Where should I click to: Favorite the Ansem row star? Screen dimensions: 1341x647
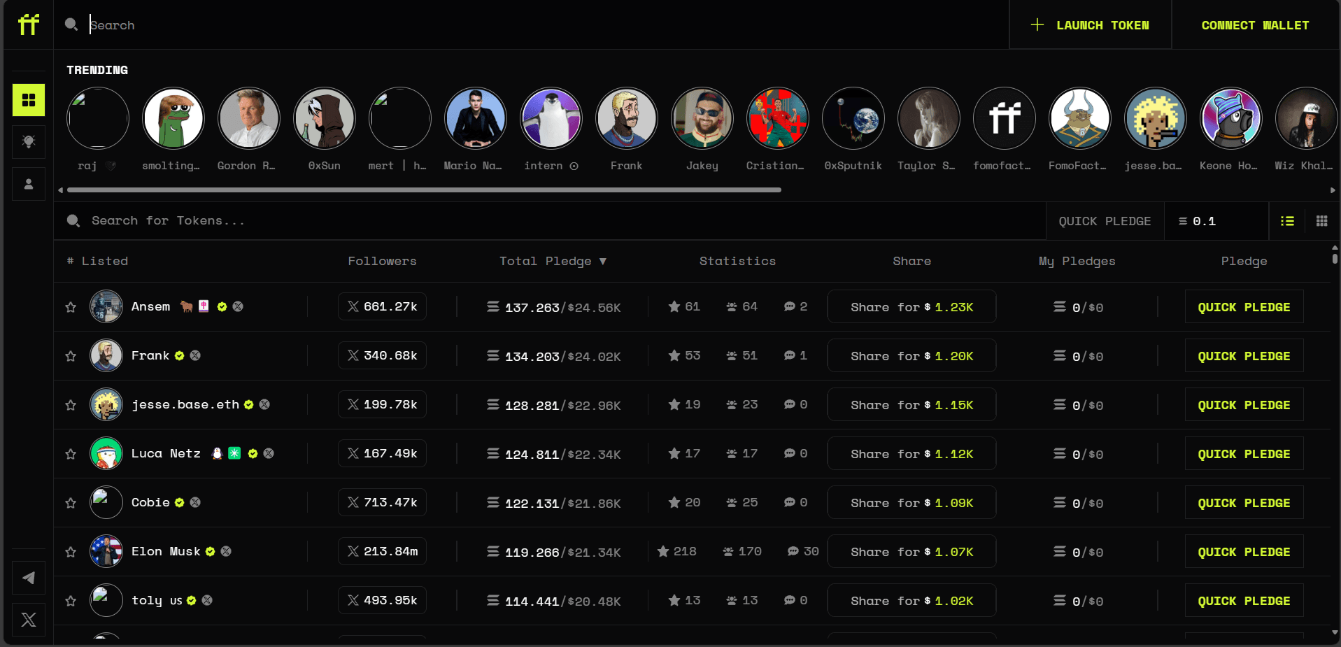pos(71,307)
